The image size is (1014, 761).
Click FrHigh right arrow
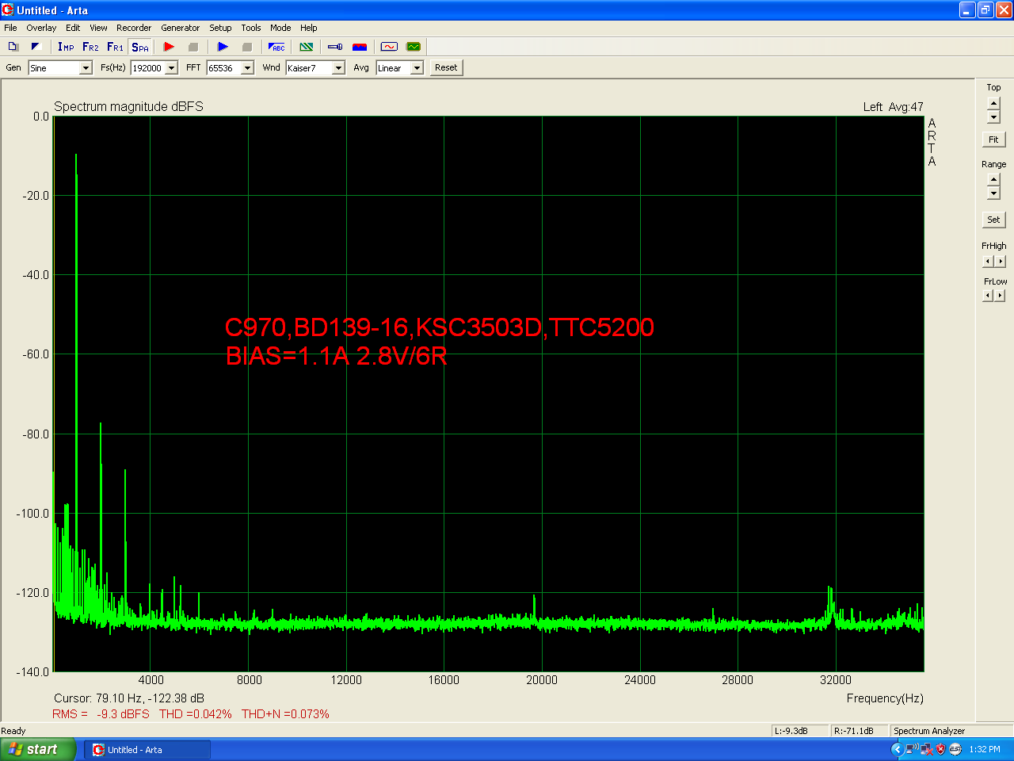[x=1000, y=261]
